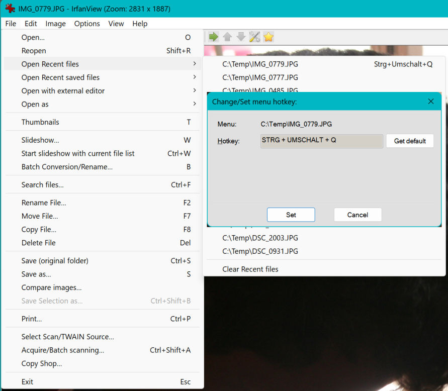The height and width of the screenshot is (391, 448).
Task: Open settings via wrench and screwdriver icon
Action: pos(255,37)
